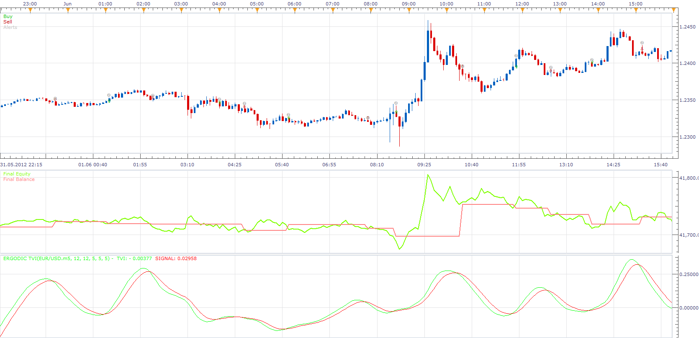Image resolution: width=699 pixels, height=338 pixels.
Task: Click the grey trade marker near 01:00
Action: [x=109, y=95]
